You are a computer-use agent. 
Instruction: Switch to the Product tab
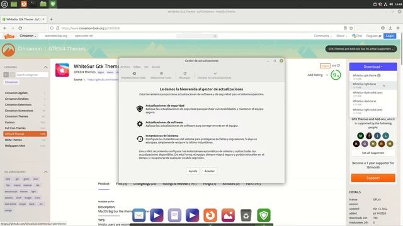(x=103, y=184)
